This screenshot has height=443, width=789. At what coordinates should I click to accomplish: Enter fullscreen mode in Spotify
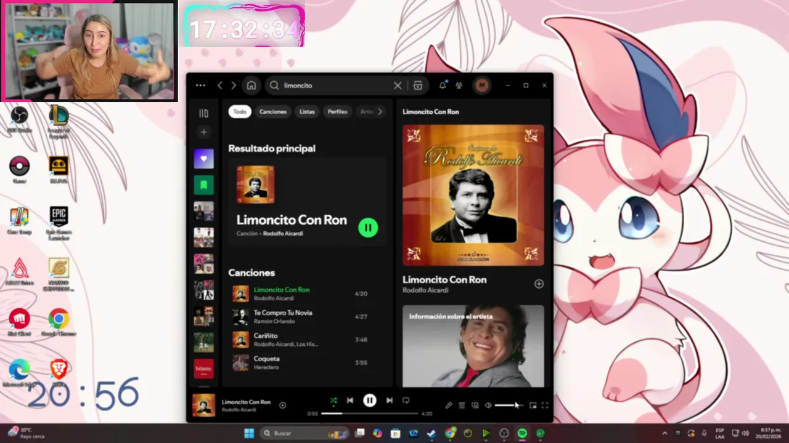544,405
